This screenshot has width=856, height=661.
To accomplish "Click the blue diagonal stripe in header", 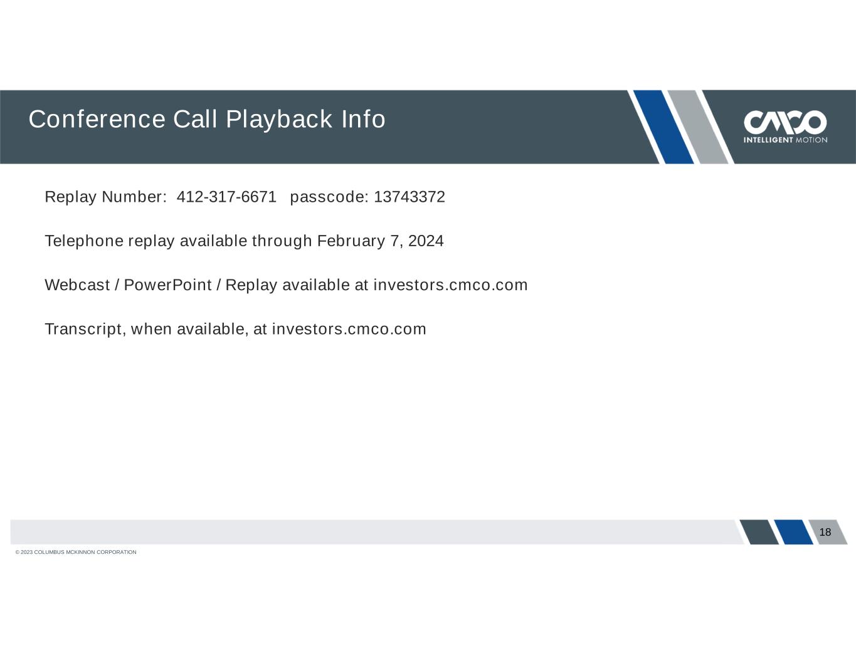I will click(663, 127).
